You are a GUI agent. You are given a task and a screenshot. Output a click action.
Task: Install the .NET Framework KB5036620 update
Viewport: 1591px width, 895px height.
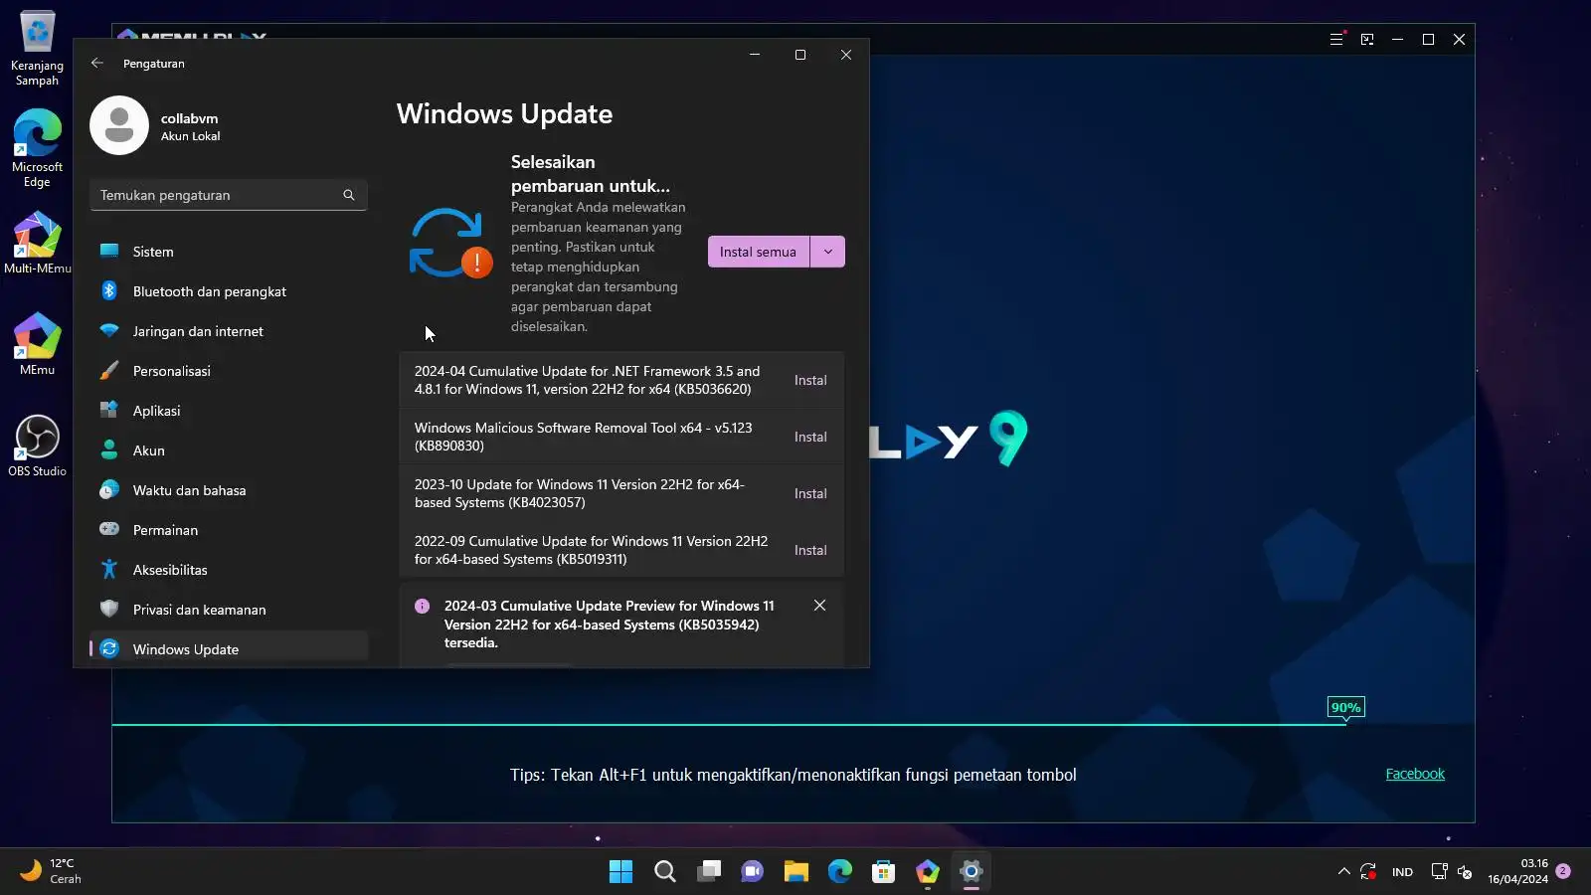[810, 380]
